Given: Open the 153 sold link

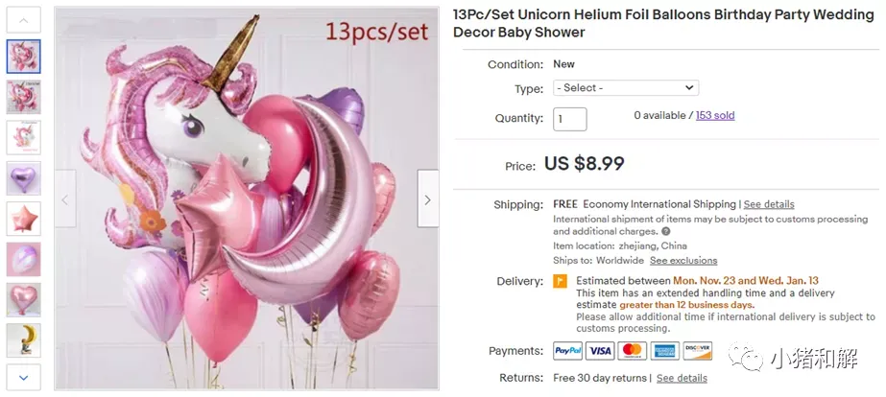Looking at the screenshot, I should pos(715,115).
